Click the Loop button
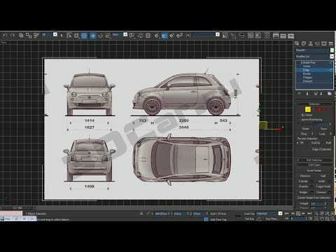This screenshot has width=336, height=252. [322, 134]
